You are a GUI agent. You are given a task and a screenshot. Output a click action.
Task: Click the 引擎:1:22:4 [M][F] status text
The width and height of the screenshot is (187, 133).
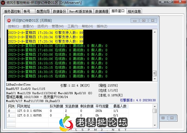pyautogui.click(x=75, y=85)
